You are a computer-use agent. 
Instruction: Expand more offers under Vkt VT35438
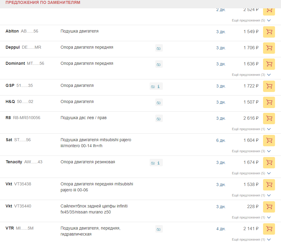coord(251,196)
